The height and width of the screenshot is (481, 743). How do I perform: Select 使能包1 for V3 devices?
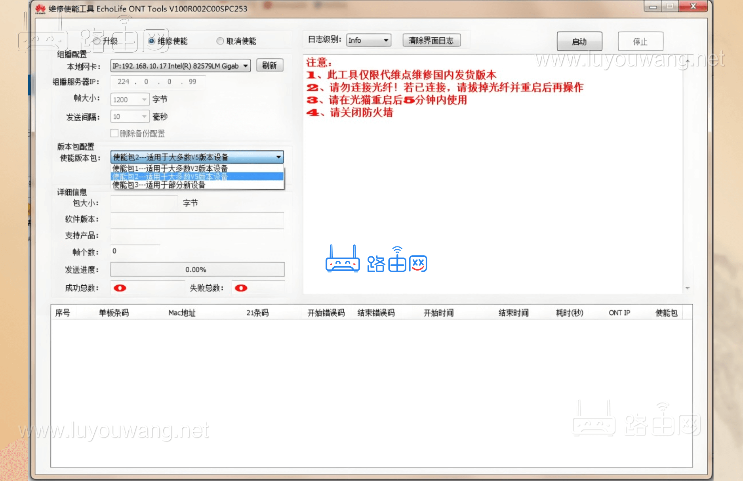coord(170,168)
